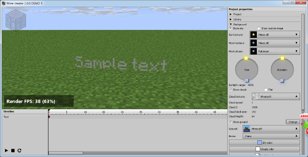The height and width of the screenshot is (157, 308).
Task: Click the sun handle on the Time dial
Action: 246,58
